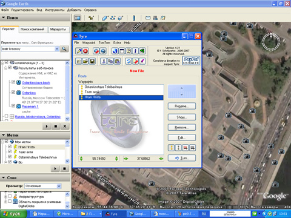
Task: Click the new file icon in Tyre toolbar
Action: tap(79, 61)
